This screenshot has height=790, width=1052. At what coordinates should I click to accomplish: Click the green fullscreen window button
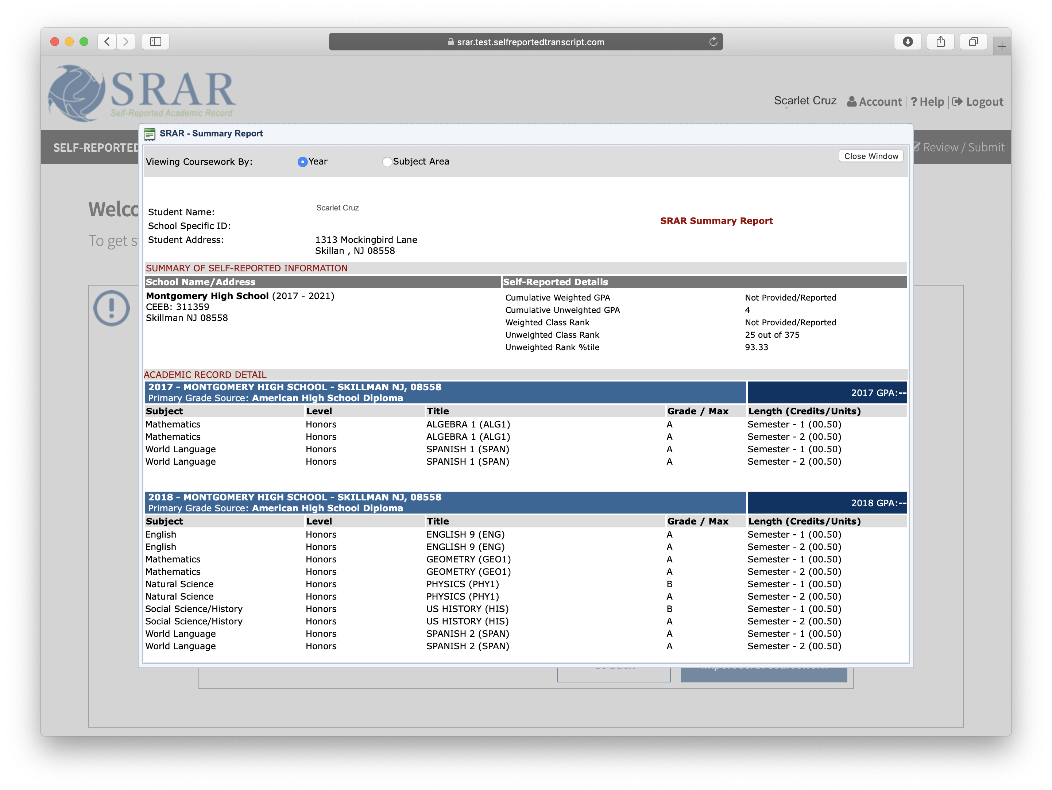[x=84, y=42]
